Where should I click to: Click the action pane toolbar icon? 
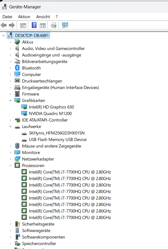43,25
